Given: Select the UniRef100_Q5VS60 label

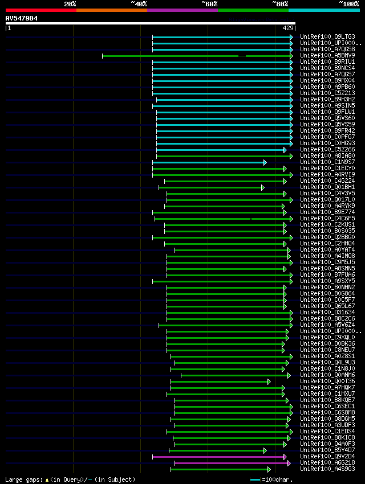Looking at the screenshot, I should 327,118.
